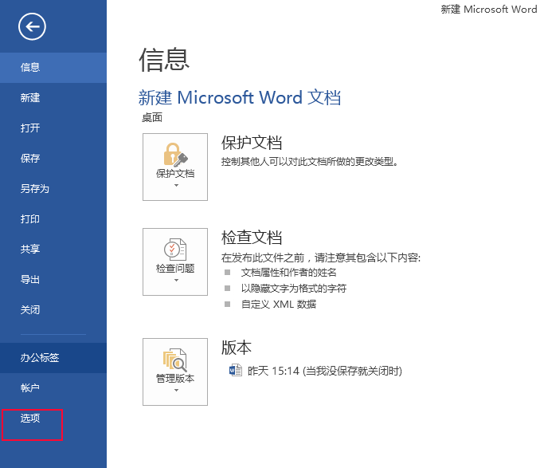Click the 检查问题 document check icon
The image size is (540, 468).
[175, 250]
